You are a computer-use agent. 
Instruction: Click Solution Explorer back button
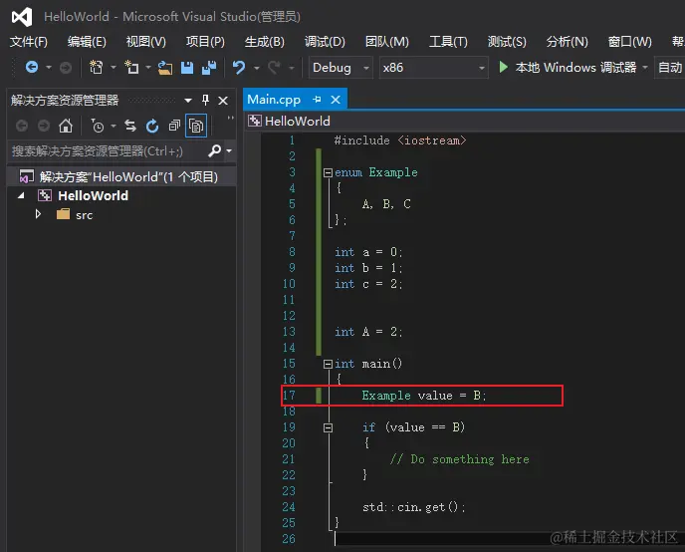[22, 126]
